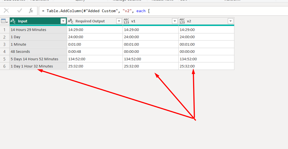Click Required Output cell '24:00:00'

point(95,37)
